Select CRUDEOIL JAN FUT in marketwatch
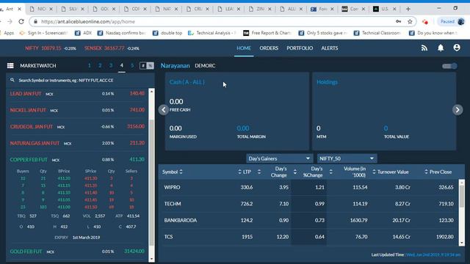 pos(77,127)
